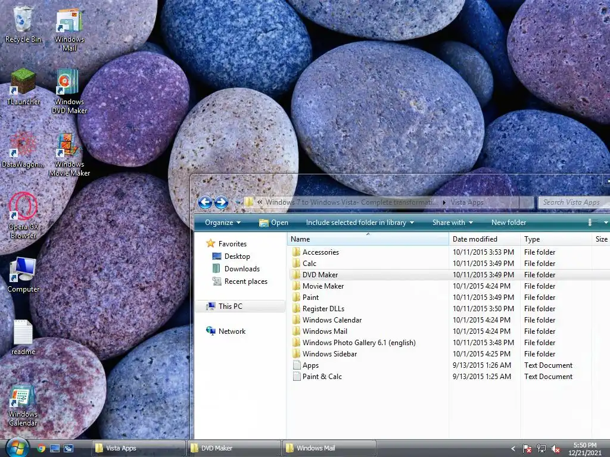This screenshot has height=457, width=610.
Task: Sort files by Date modified column
Action: tap(484, 239)
